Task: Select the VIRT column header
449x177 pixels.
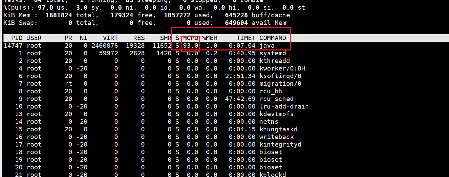Action: (x=110, y=38)
